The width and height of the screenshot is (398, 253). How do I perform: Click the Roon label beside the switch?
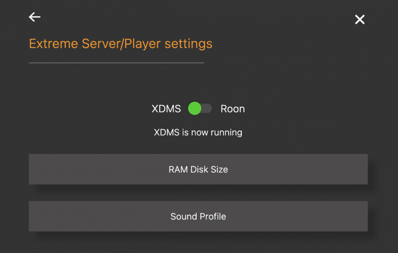click(x=233, y=109)
